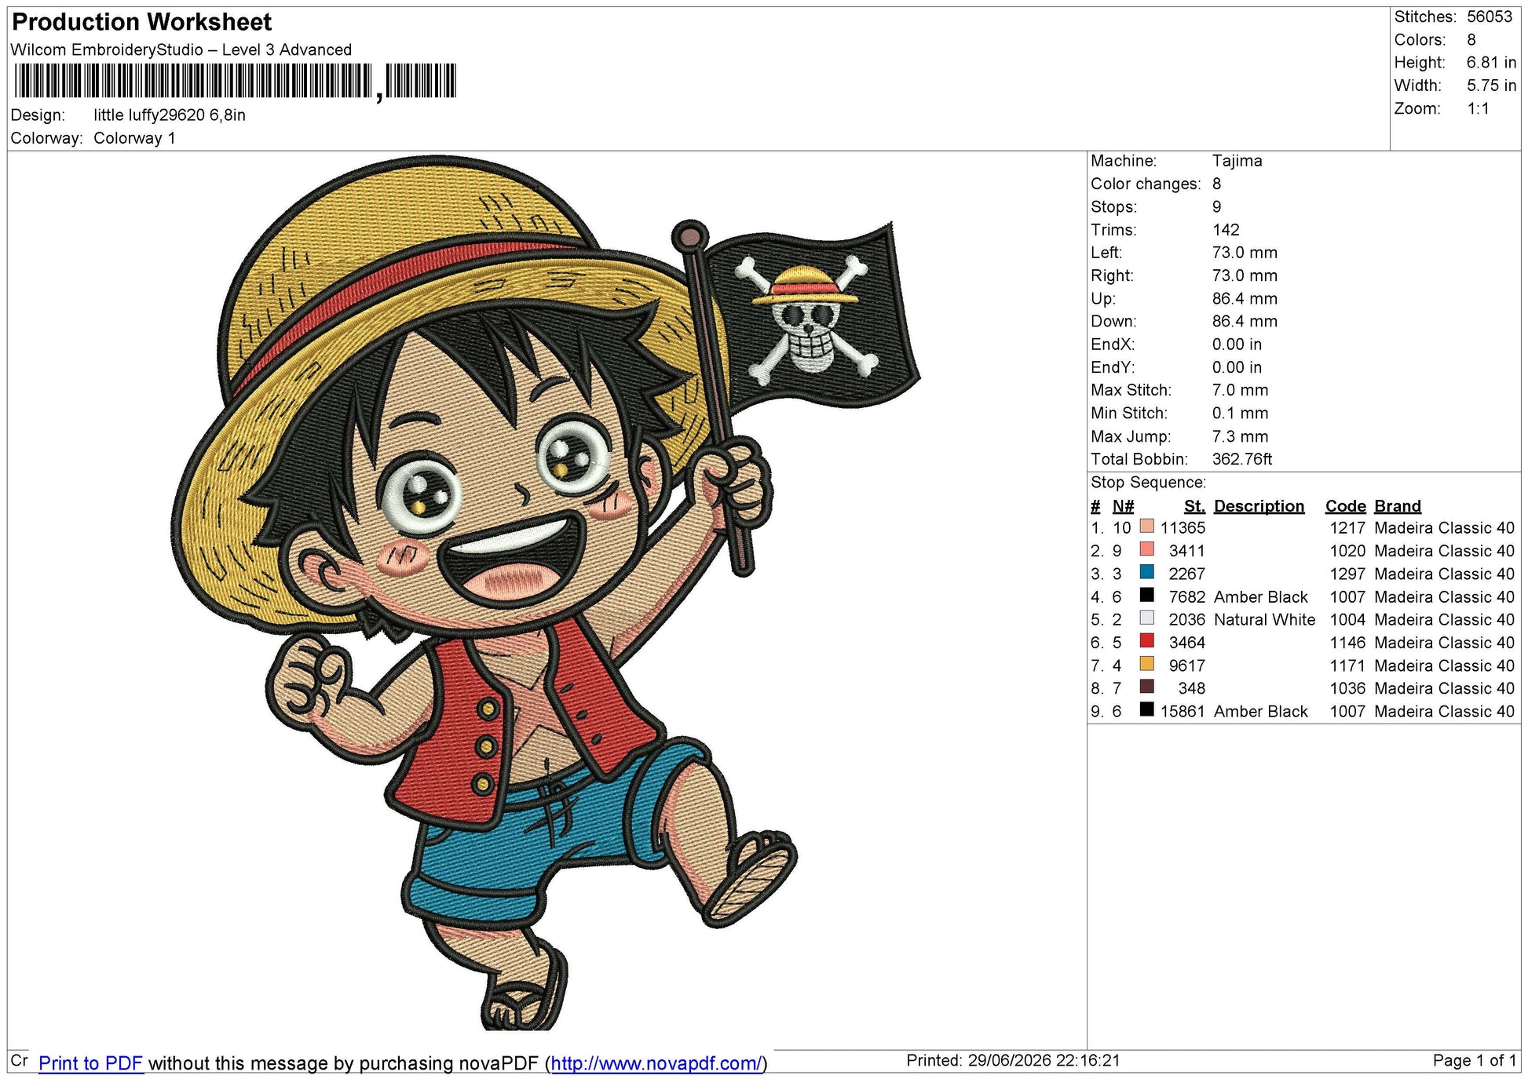This screenshot has width=1528, height=1079.
Task: Select stitch count '3464' in stop 6
Action: tap(1186, 643)
